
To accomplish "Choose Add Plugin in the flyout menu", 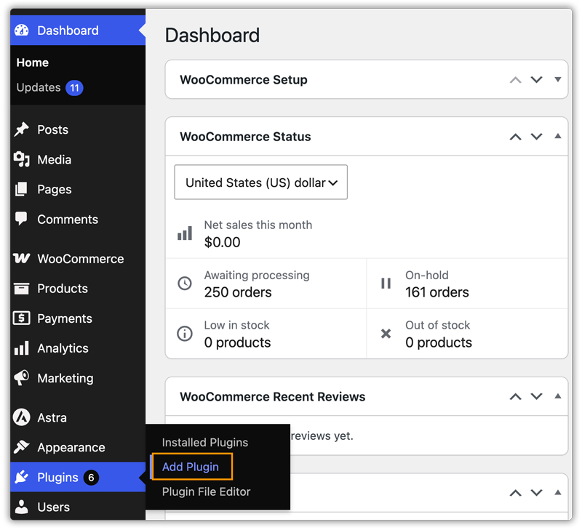I will [x=191, y=467].
